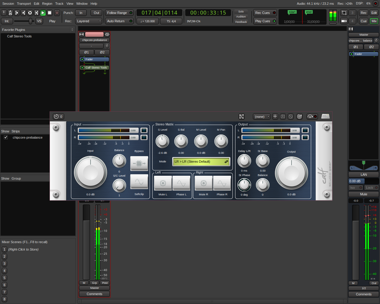Screen dimensions: 380x304
Task: Check the chipcore-prebalance strip checkbox
Action: [6, 137]
